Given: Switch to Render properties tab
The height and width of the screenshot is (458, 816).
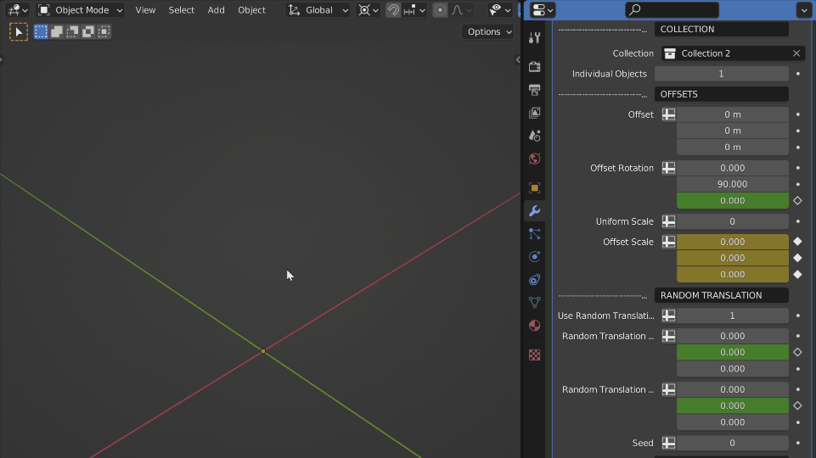Looking at the screenshot, I should tap(534, 66).
